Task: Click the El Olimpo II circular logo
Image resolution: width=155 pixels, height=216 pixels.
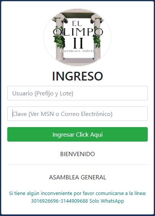Action: (x=77, y=37)
